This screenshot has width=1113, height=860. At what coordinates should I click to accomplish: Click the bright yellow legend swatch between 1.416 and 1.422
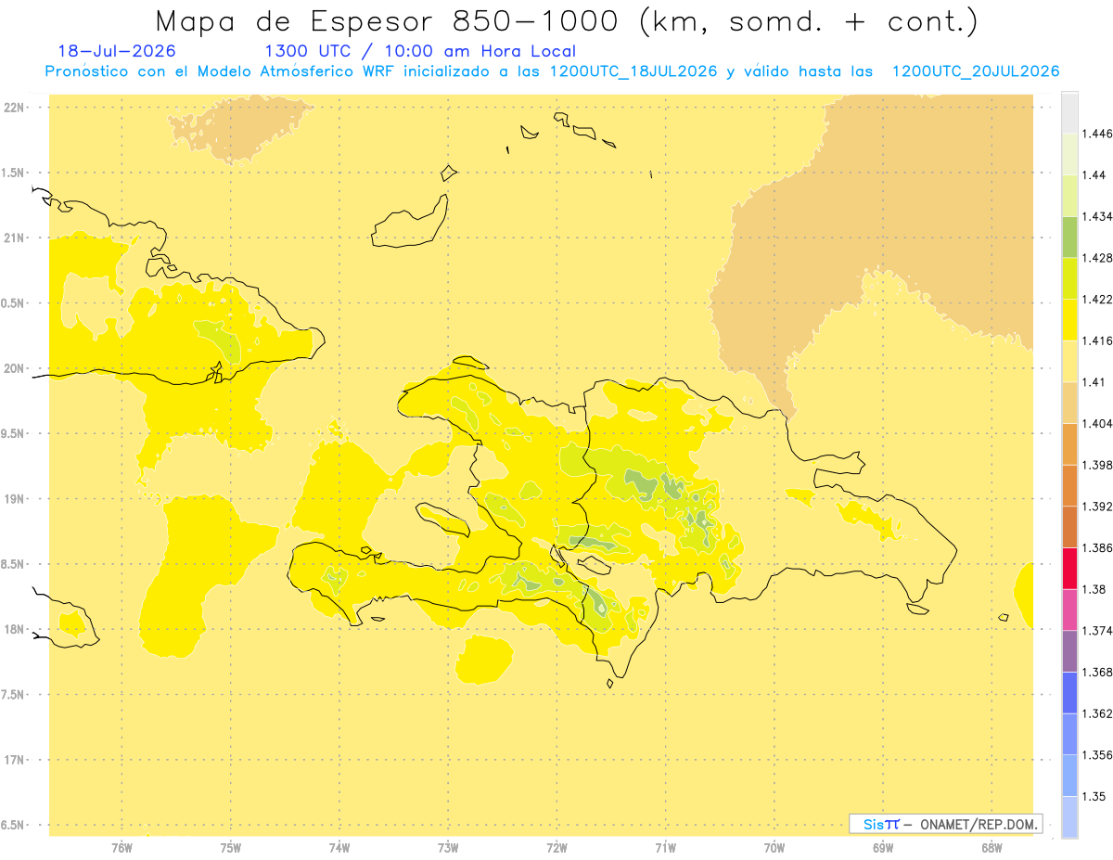click(1069, 320)
